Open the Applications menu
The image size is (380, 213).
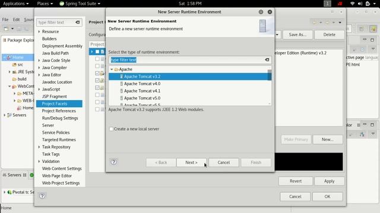16,4
